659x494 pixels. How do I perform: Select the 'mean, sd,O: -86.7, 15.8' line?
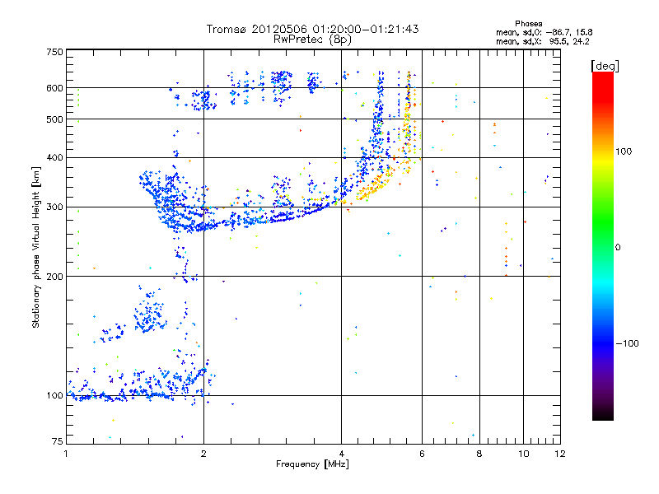click(x=544, y=32)
